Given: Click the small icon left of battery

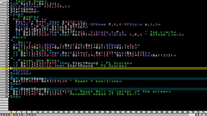Looking at the screenshot, I should [192, 115].
